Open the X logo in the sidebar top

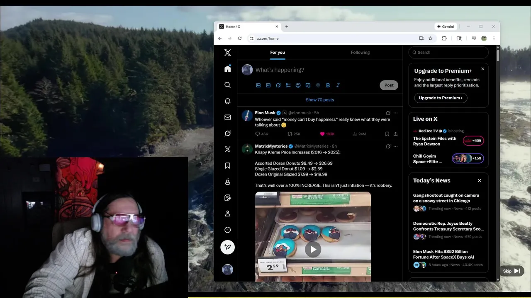[x=227, y=53]
